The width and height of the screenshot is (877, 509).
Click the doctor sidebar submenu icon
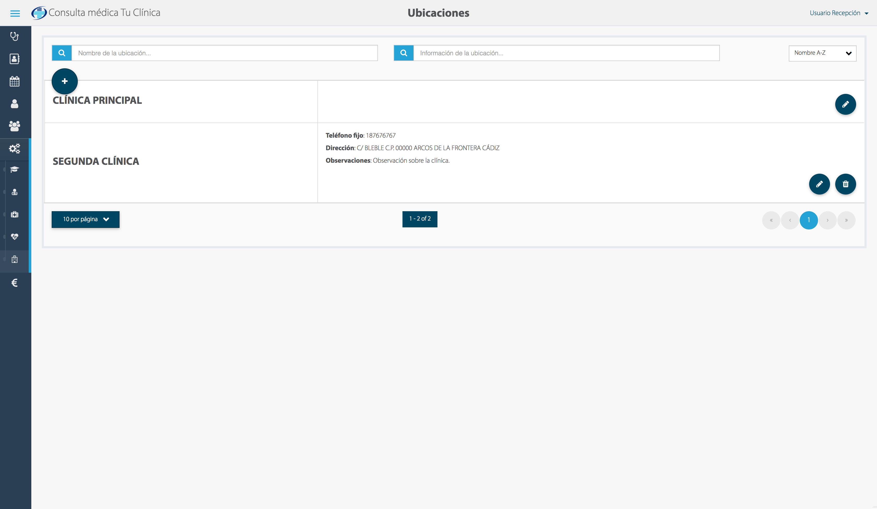coord(14,192)
